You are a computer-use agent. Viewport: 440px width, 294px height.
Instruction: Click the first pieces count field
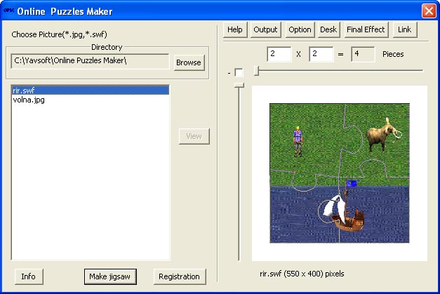click(279, 54)
